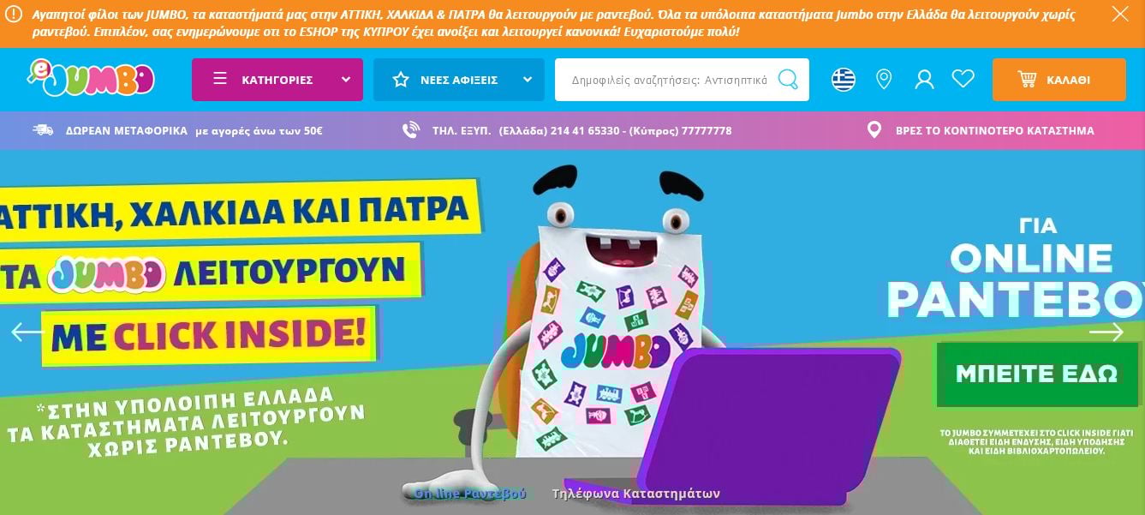Click the delivery truck icon
The width and height of the screenshot is (1145, 515).
(x=43, y=130)
